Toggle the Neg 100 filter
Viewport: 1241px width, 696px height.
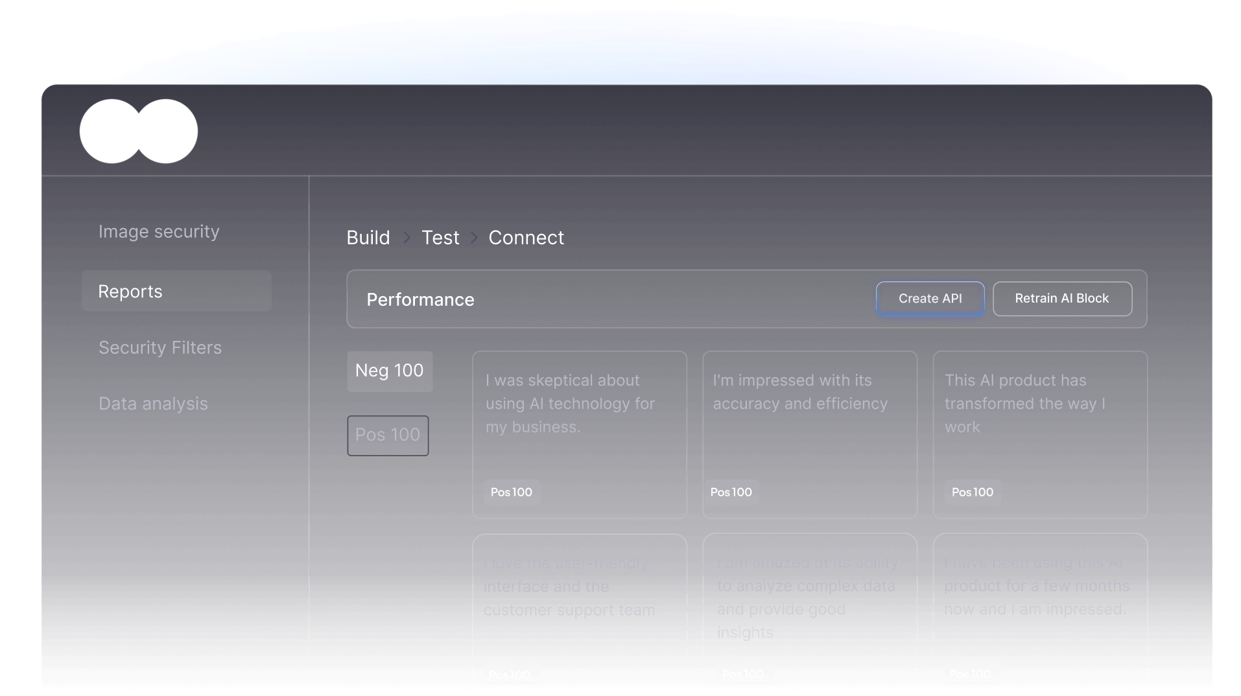click(389, 371)
